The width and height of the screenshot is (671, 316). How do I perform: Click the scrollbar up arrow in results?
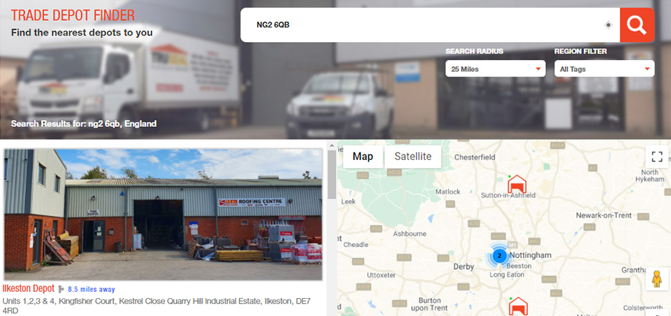[x=332, y=145]
